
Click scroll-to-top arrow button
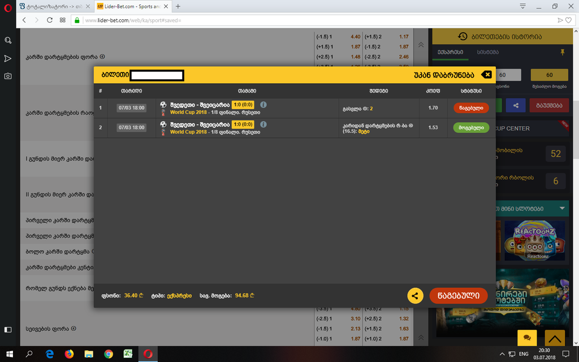[555, 338]
